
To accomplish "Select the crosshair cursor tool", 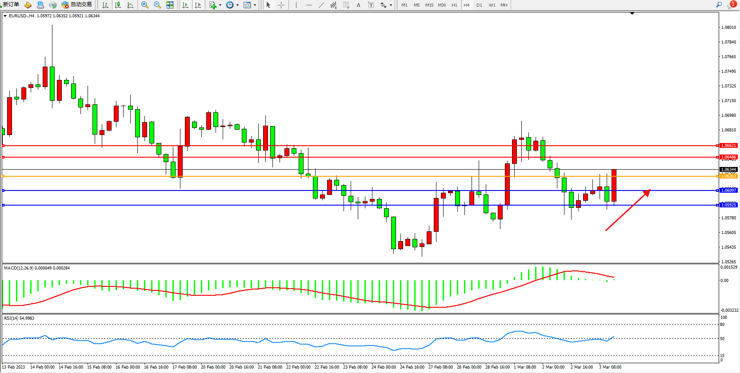I will click(281, 5).
